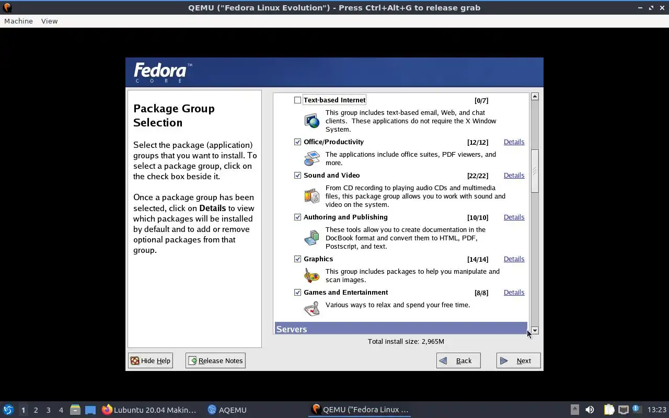
Task: Uncheck the Graphics checkbox
Action: [x=297, y=259]
